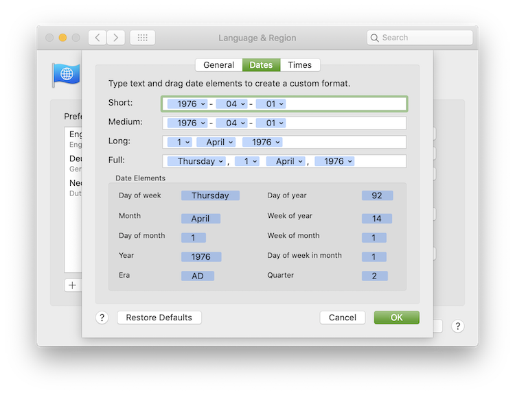Select the Week of month token 1

pos(374,237)
